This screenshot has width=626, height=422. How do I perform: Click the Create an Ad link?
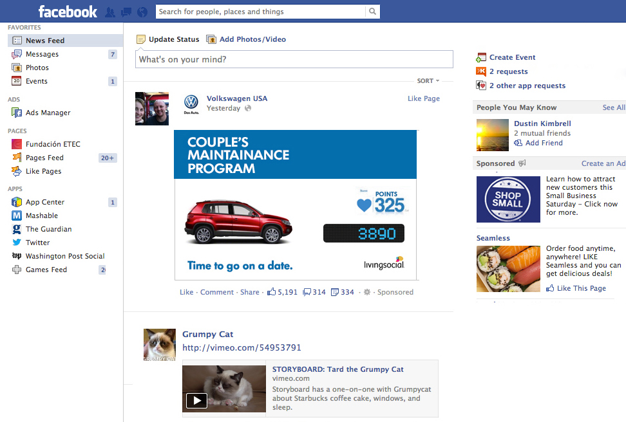(x=603, y=163)
